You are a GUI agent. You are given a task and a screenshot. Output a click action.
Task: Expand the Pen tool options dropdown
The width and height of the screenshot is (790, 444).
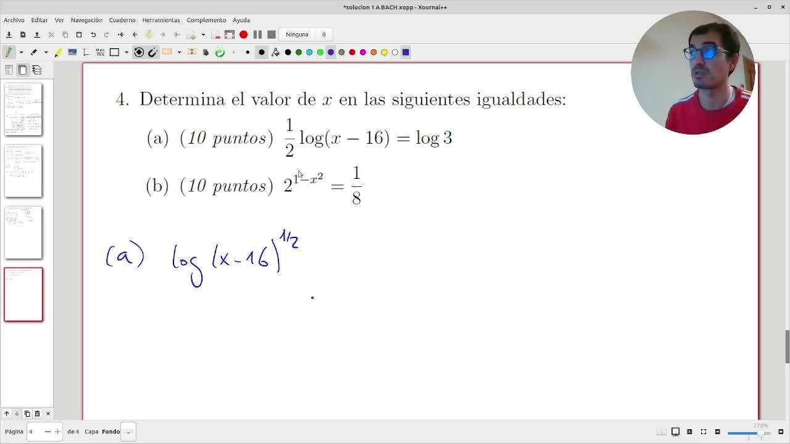pos(21,52)
